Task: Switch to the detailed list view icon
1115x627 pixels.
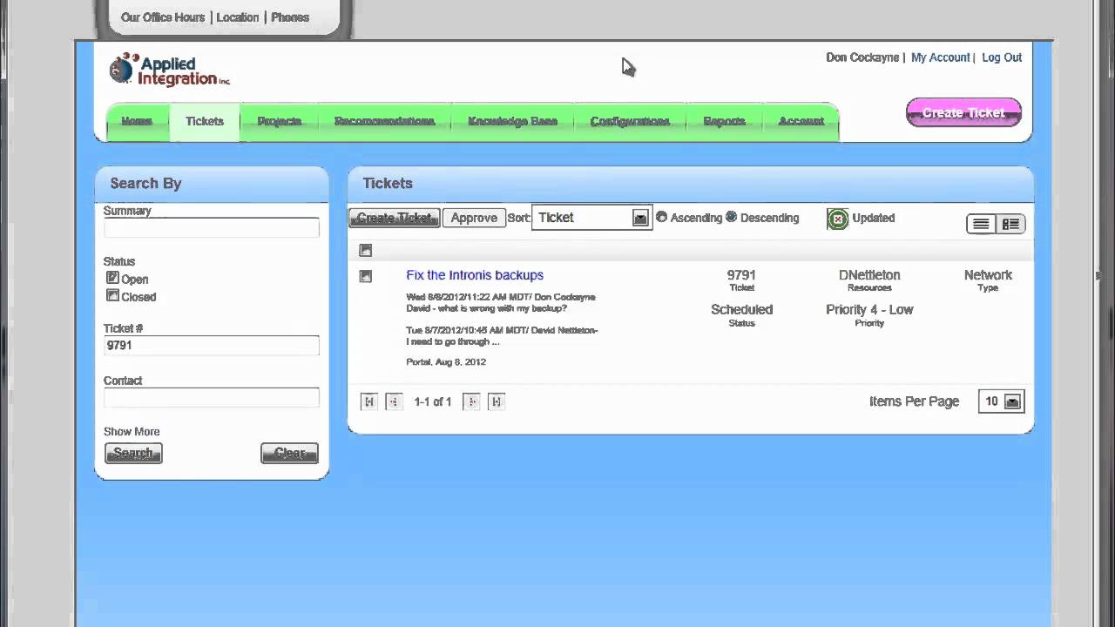Action: (x=1010, y=224)
